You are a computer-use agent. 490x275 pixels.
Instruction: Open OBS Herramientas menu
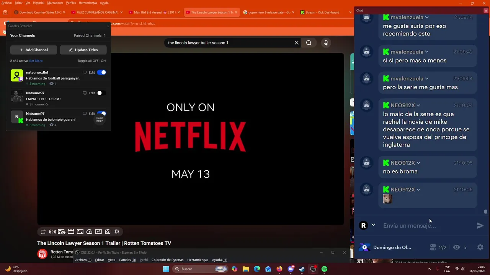pyautogui.click(x=198, y=260)
